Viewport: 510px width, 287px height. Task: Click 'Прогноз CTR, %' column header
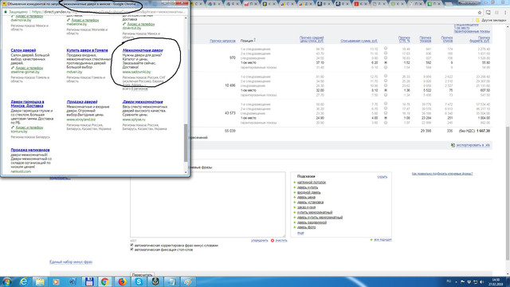[x=404, y=39]
